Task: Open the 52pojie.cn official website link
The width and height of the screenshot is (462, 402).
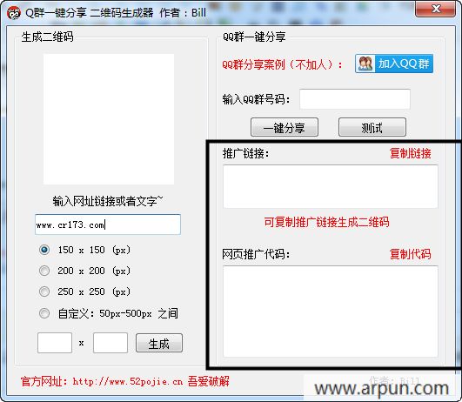Action: 128,382
